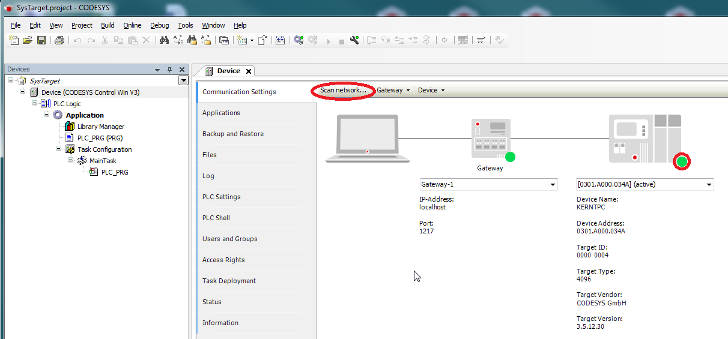Select PLC_PRG (PRG) in the device tree
This screenshot has height=339, width=728.
(x=100, y=138)
